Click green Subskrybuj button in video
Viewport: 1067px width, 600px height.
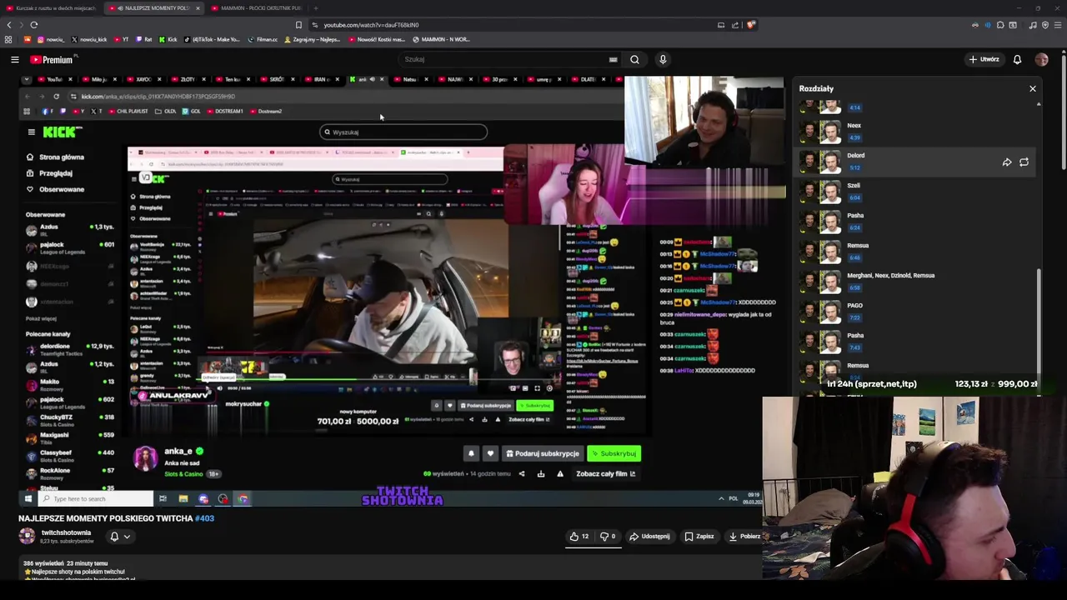tap(614, 453)
